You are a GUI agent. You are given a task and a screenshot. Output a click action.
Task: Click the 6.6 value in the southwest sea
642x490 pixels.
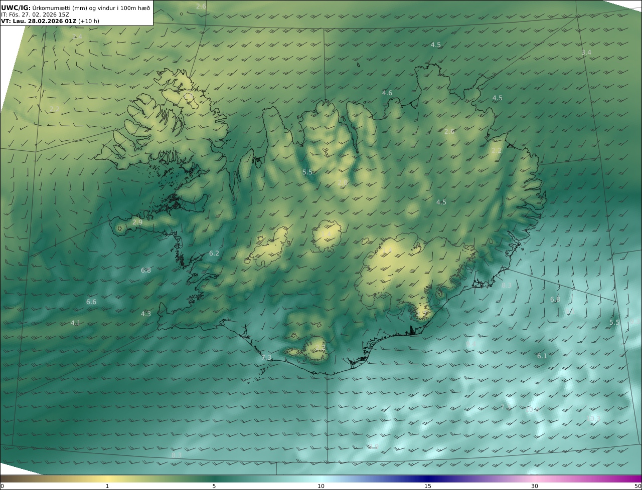tap(91, 302)
